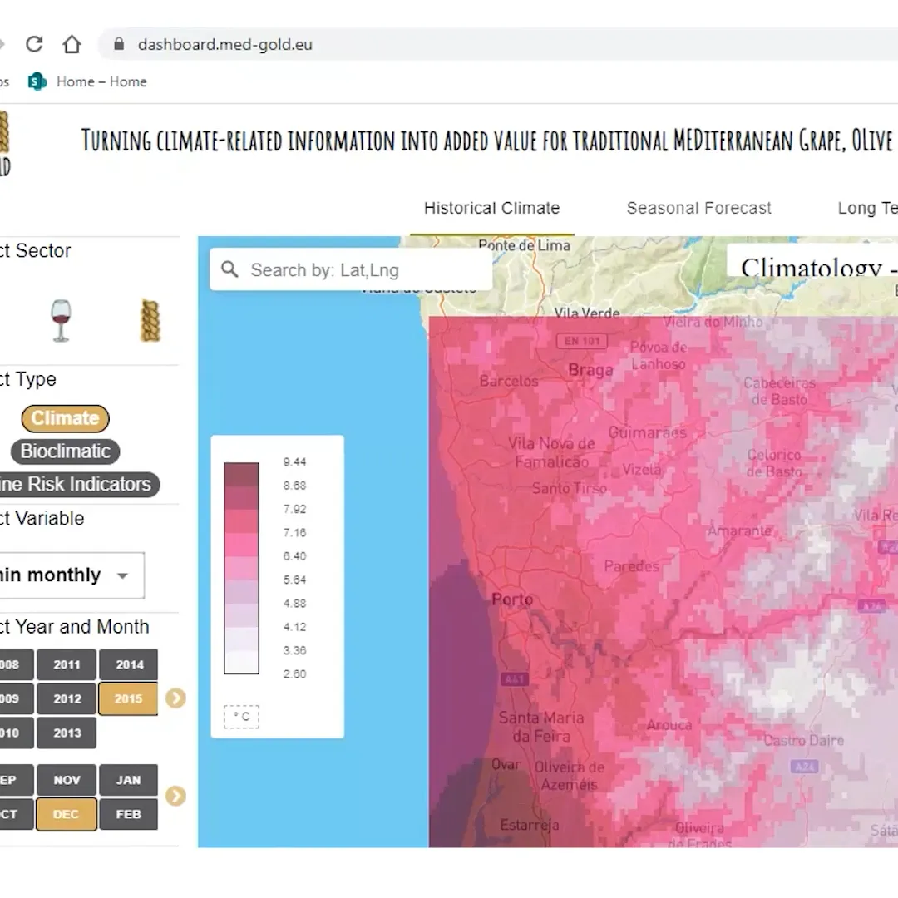
Task: Click Porto on the map
Action: tap(512, 599)
